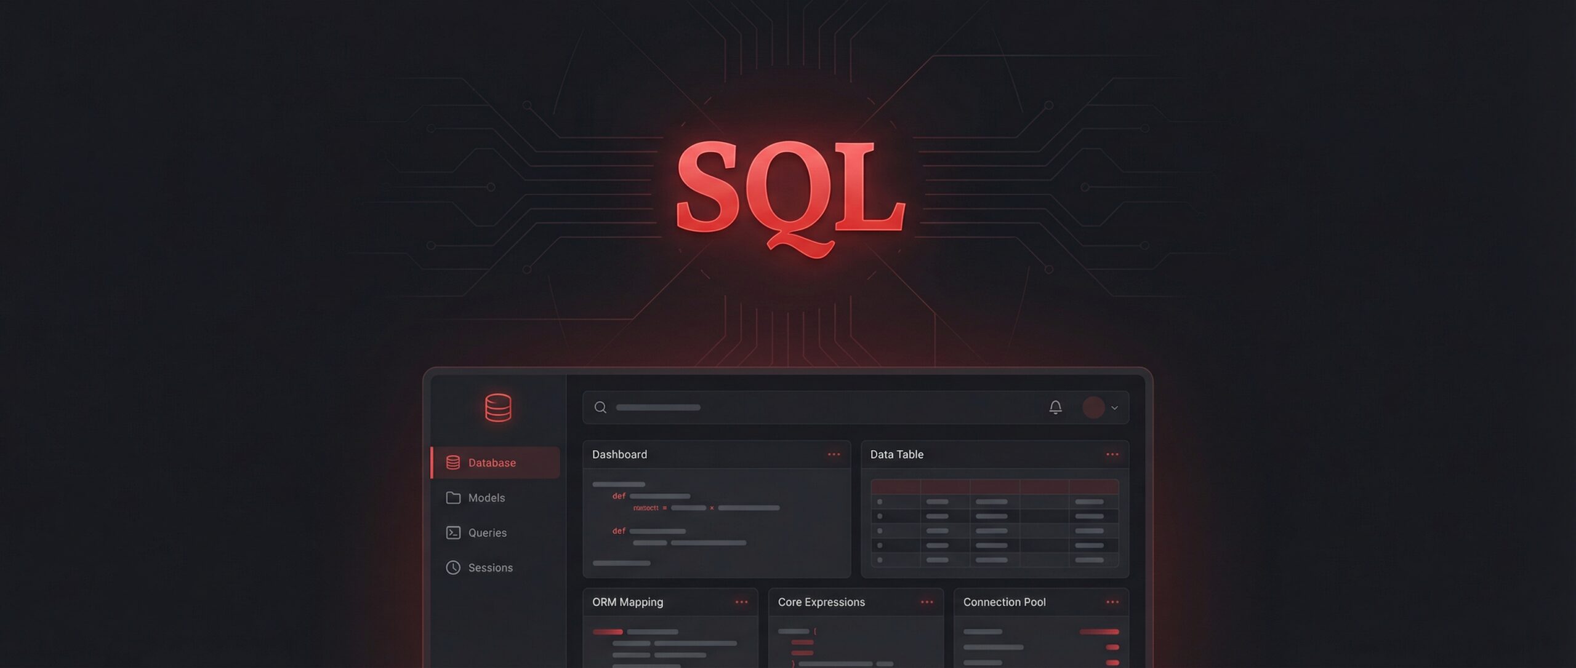Click the Data Table red header row
This screenshot has width=1576, height=668.
pos(994,487)
